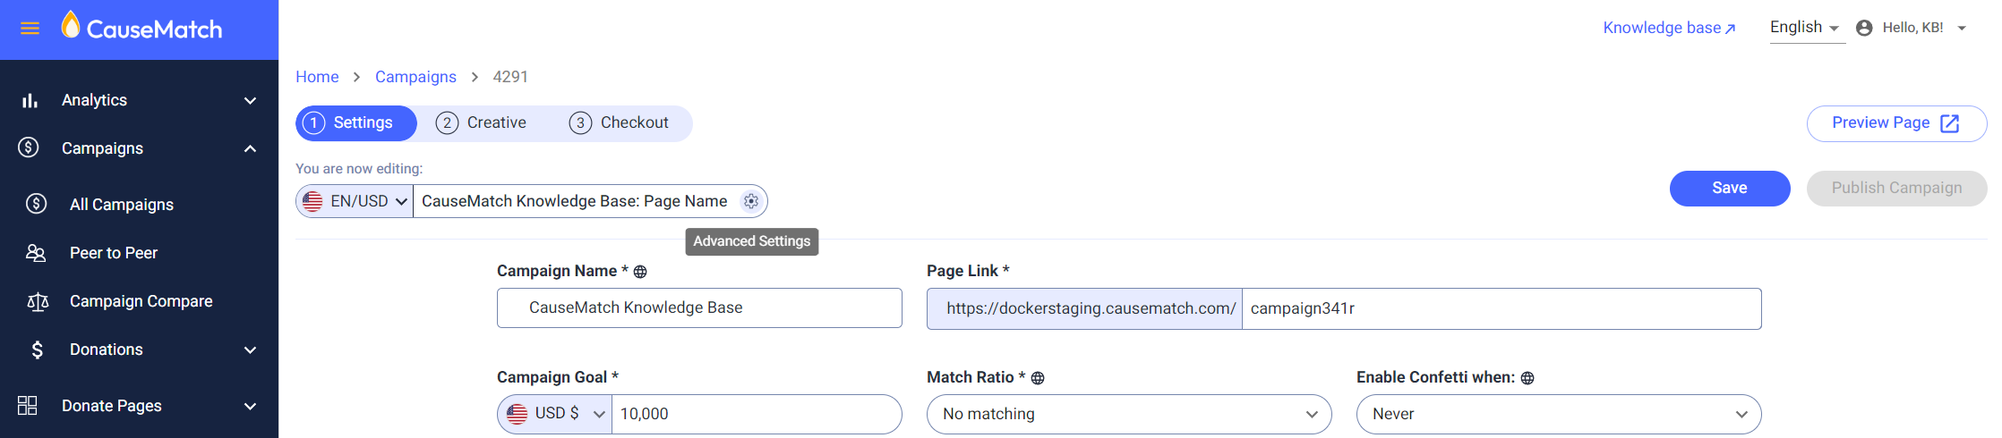
Task: Open Advanced Settings gear icon
Action: point(751,202)
